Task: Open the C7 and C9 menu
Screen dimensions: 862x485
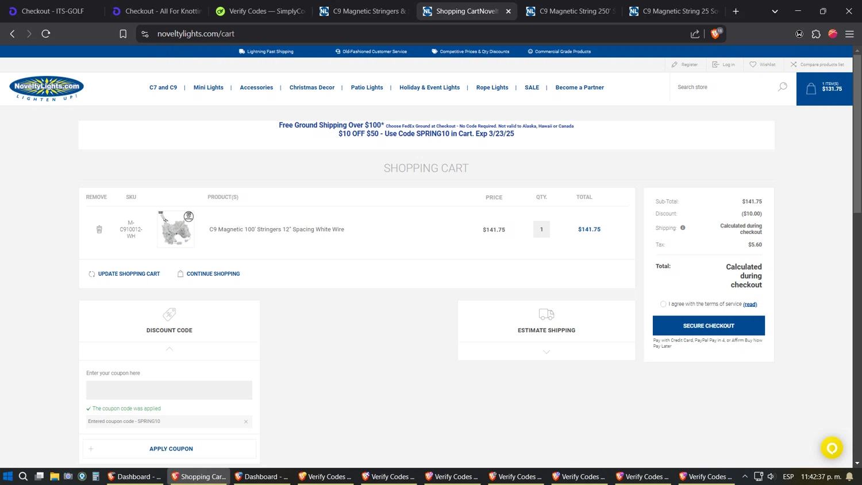Action: pyautogui.click(x=163, y=87)
